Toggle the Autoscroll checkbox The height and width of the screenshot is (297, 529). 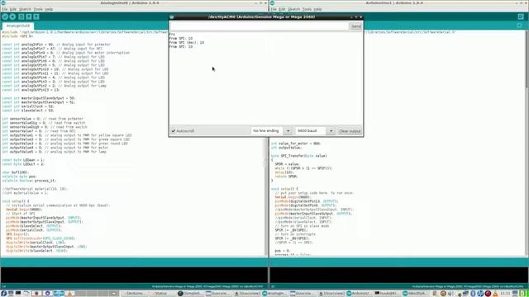pyautogui.click(x=174, y=130)
